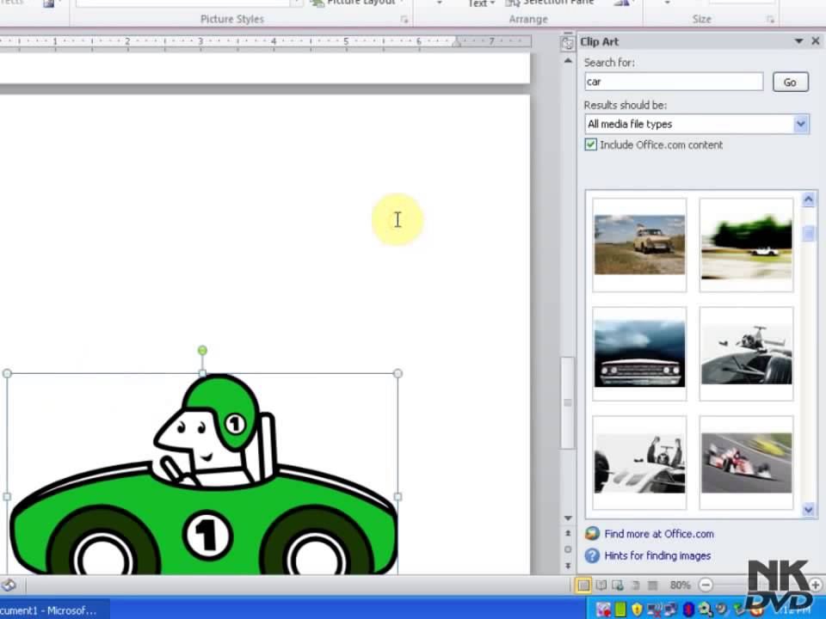Click the yellow security shield tray icon
Screen dimensions: 826x619
coord(637,610)
